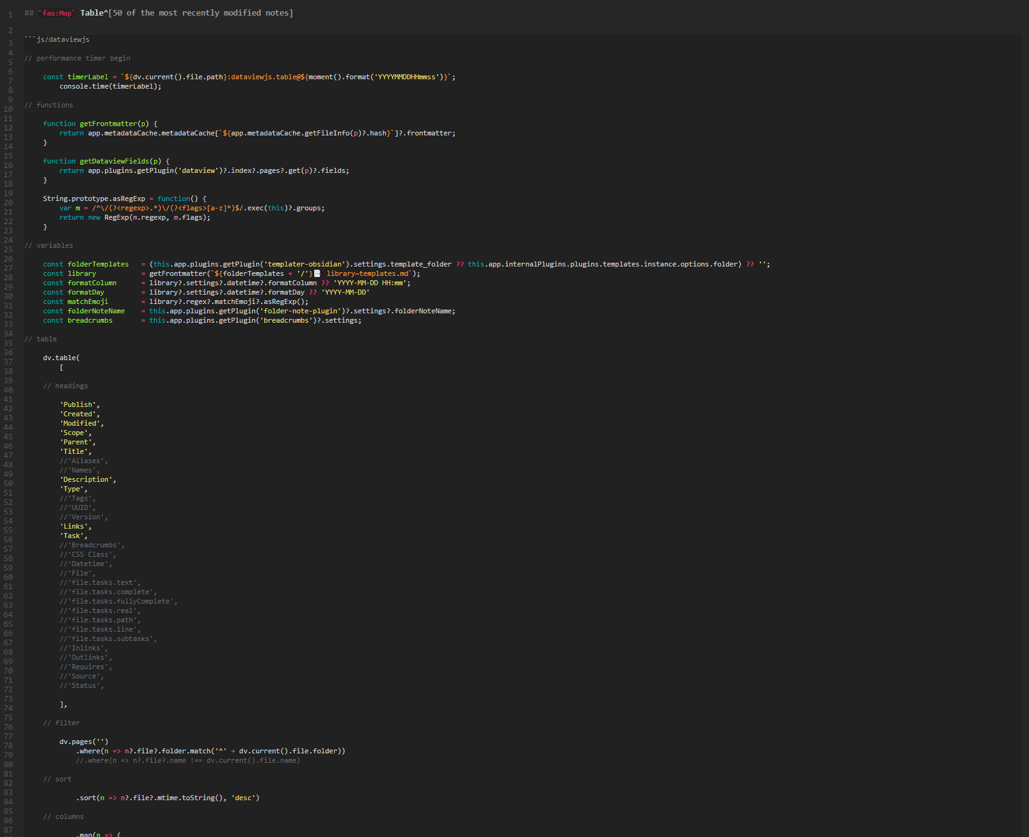Click the '.sort(n => n?.file?.mtime.toString()' line
1029x837 pixels.
click(167, 798)
